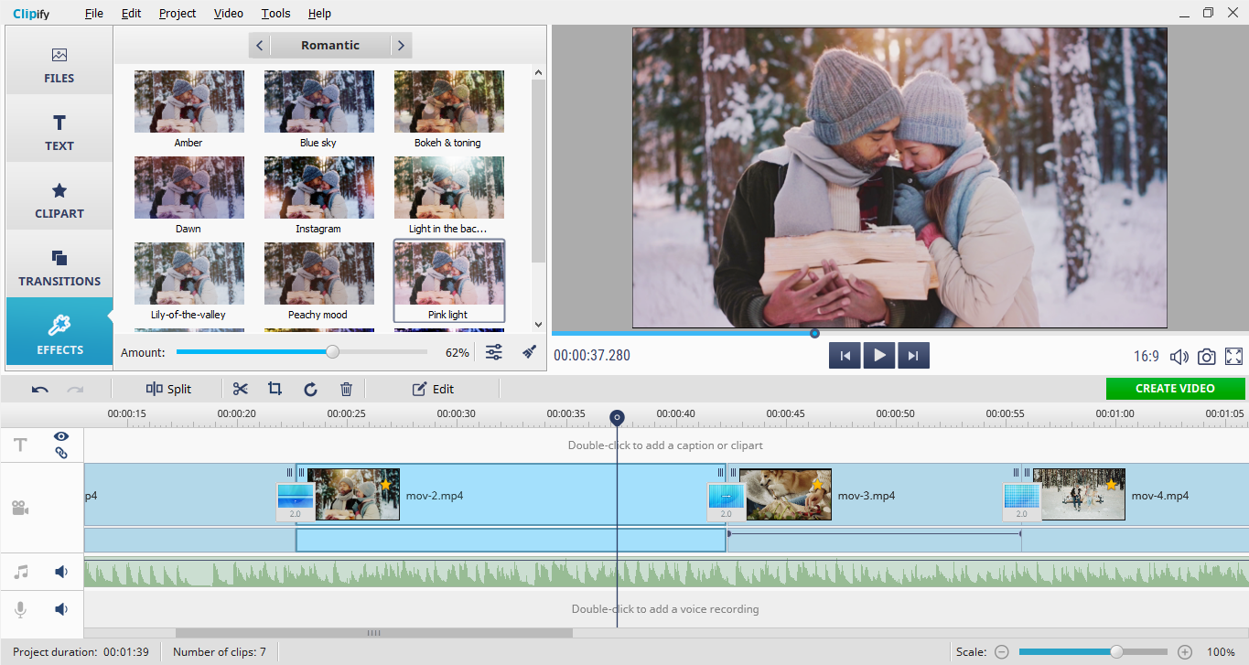The width and height of the screenshot is (1249, 665).
Task: Redo the last action
Action: click(75, 389)
